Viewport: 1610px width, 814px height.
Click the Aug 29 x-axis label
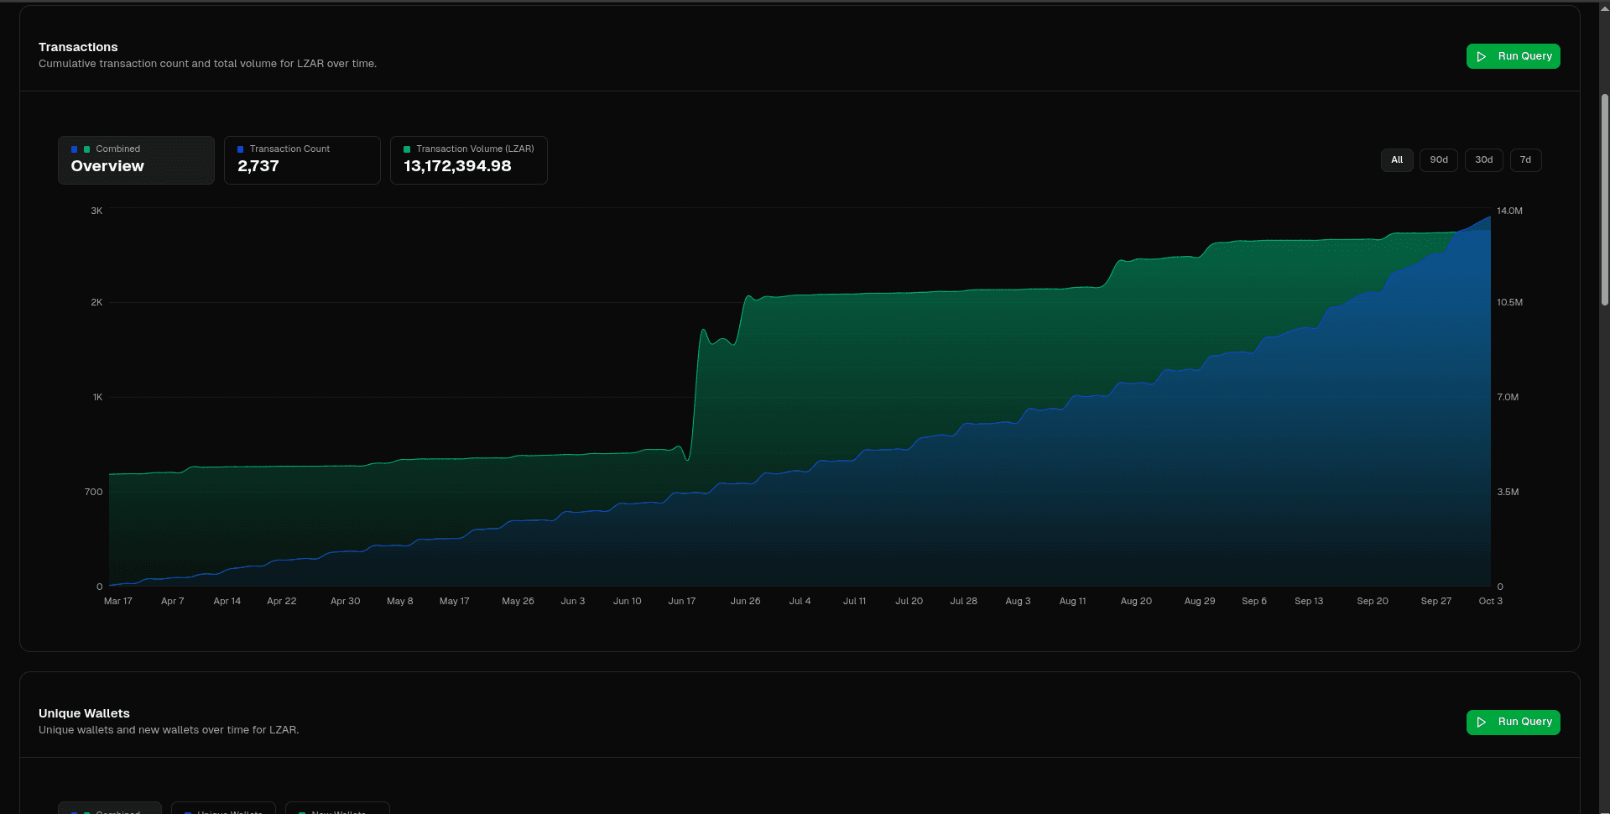click(x=1200, y=601)
